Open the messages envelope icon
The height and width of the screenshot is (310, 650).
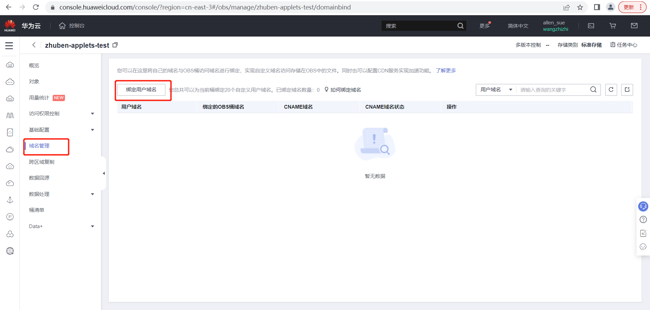(x=634, y=26)
